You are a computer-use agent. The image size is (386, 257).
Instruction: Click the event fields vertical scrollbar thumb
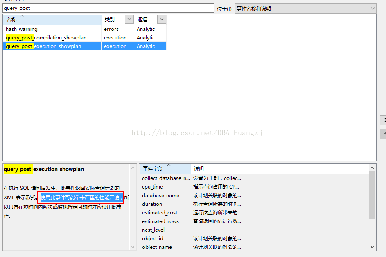372,195
